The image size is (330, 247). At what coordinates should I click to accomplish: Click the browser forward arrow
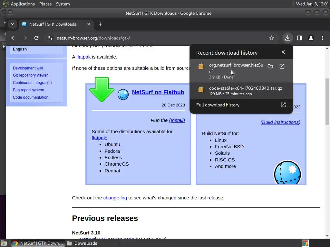[x=24, y=38]
